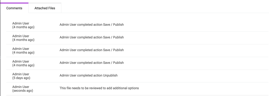Click the second Save / Publish comment
Screen dimensions: 269x96
point(92,37)
